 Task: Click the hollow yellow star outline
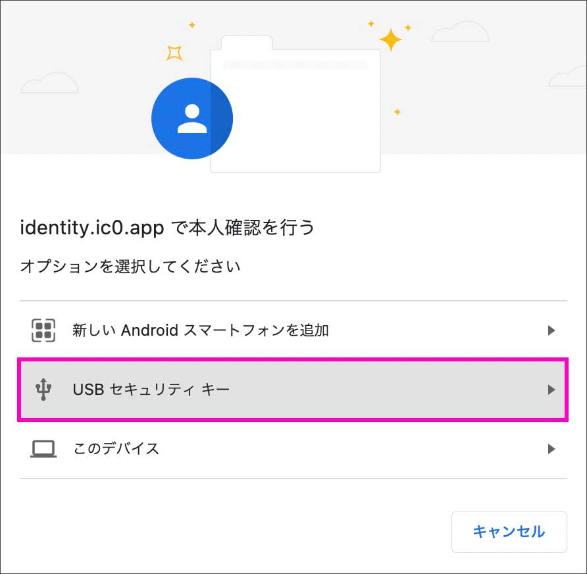pos(174,53)
